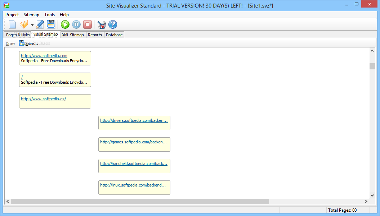The height and width of the screenshot is (216, 380).
Task: Open the Project menu
Action: tap(12, 15)
